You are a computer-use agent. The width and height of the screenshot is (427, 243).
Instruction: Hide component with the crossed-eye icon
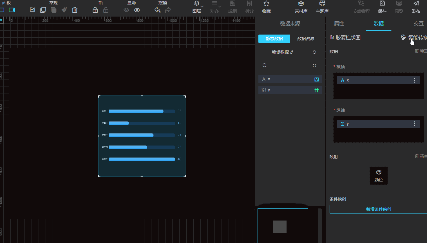coord(137,10)
